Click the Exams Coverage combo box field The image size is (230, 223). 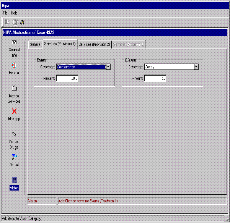pos(81,67)
